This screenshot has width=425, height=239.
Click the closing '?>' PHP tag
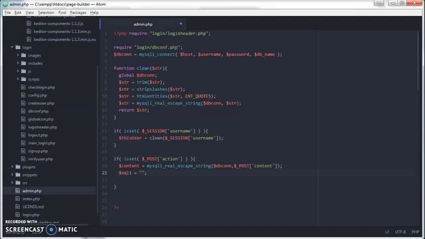(x=116, y=208)
